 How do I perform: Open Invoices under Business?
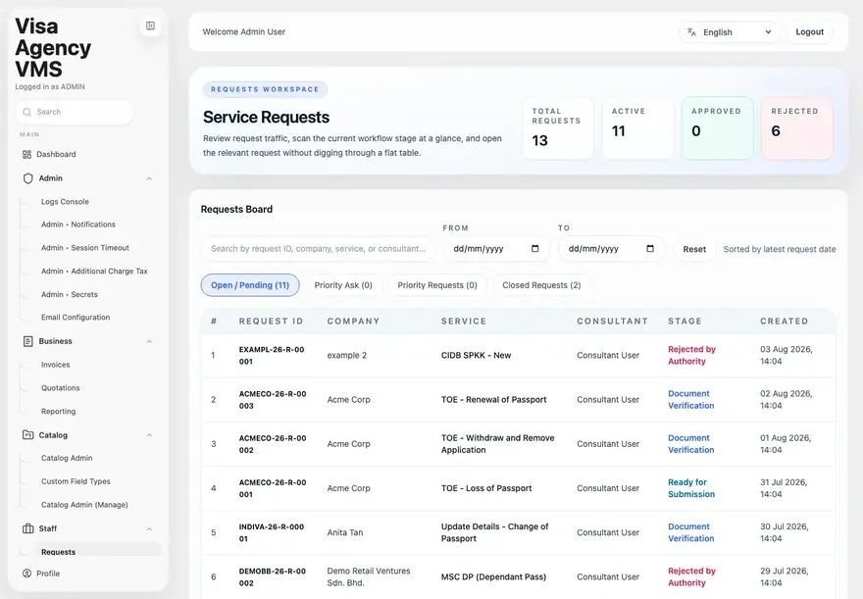pyautogui.click(x=56, y=365)
